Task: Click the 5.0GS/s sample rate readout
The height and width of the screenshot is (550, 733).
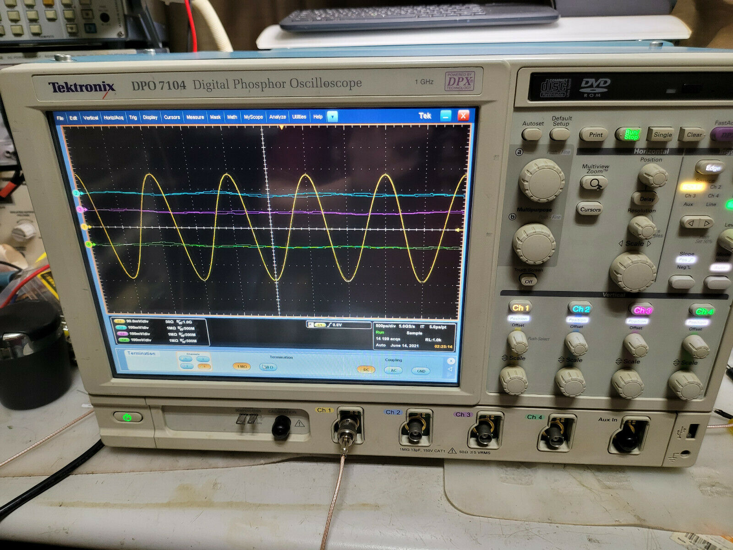Action: [x=407, y=326]
